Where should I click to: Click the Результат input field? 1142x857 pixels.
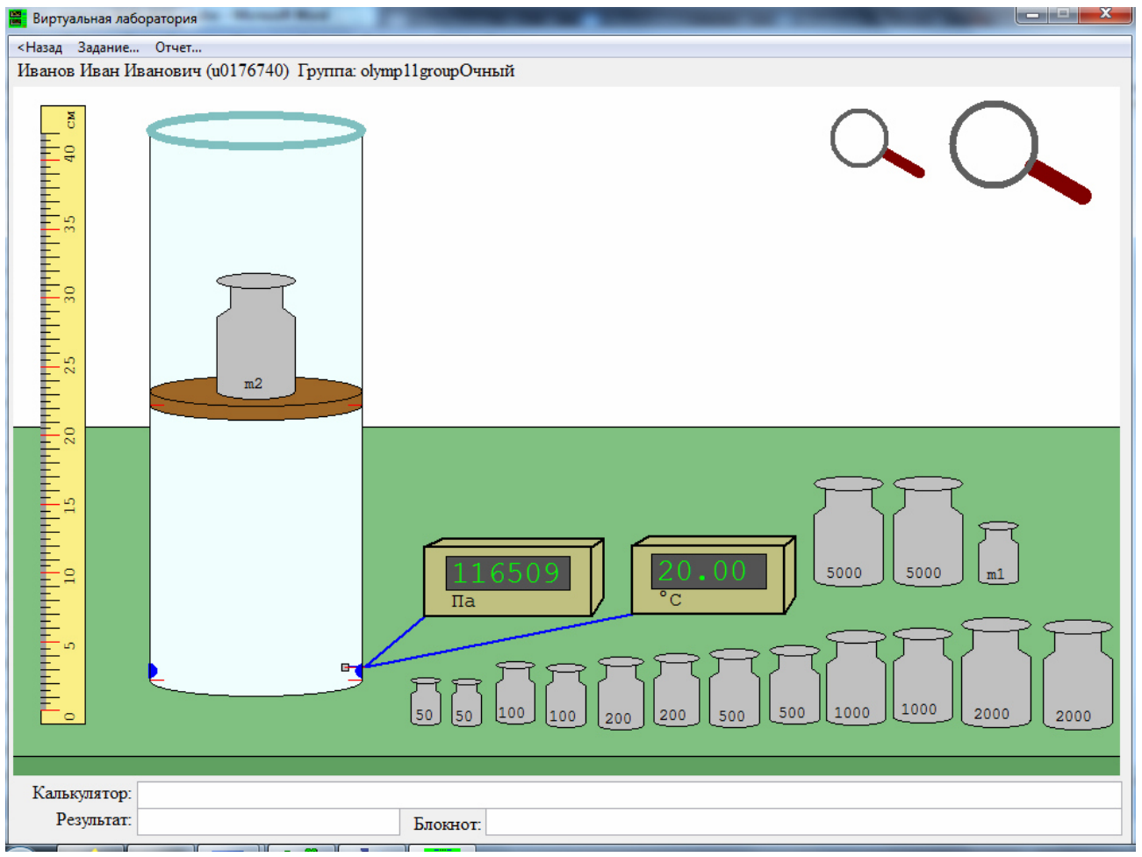tap(269, 822)
